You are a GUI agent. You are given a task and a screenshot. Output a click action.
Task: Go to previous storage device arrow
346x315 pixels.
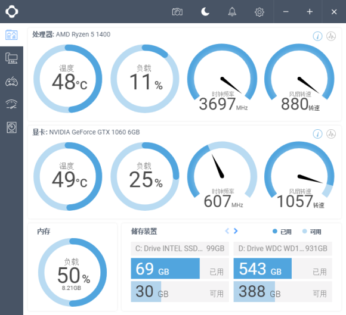coord(227,231)
